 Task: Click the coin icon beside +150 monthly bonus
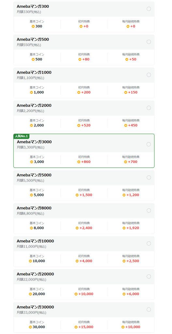(126, 92)
